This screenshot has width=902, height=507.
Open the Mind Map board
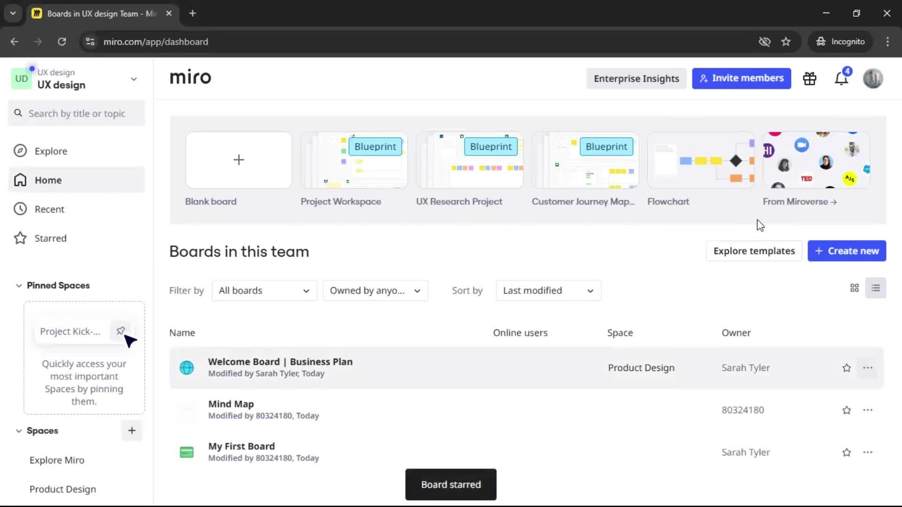(231, 404)
